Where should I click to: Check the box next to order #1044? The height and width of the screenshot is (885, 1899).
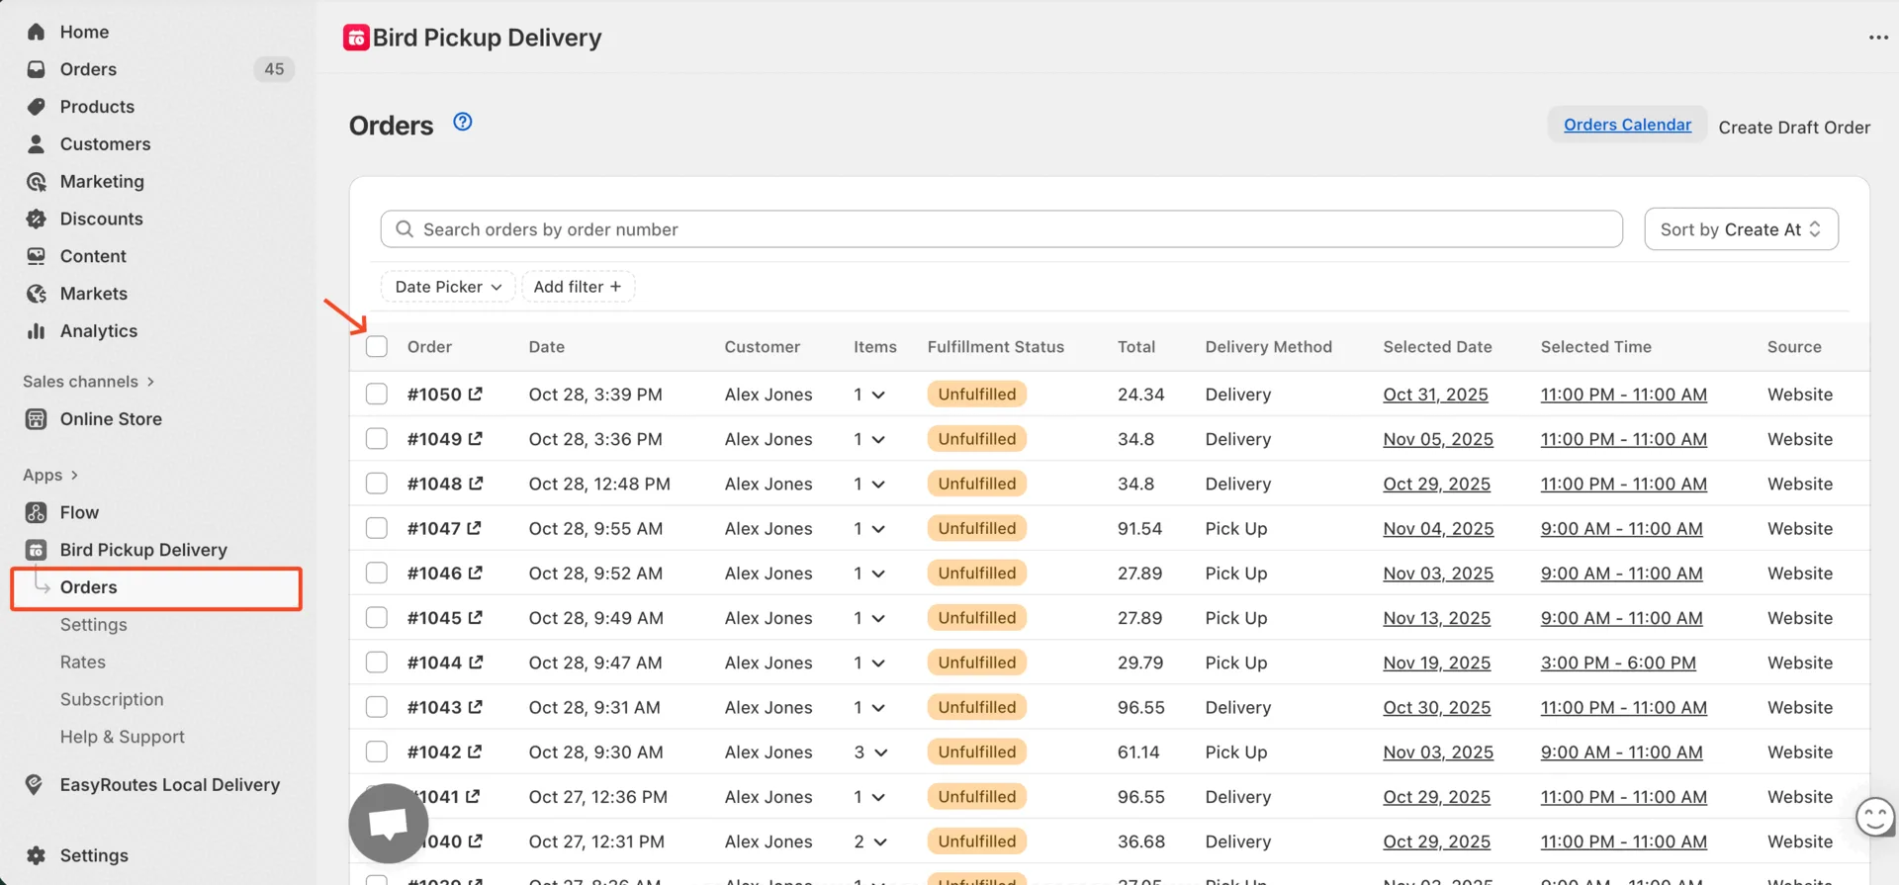[377, 663]
